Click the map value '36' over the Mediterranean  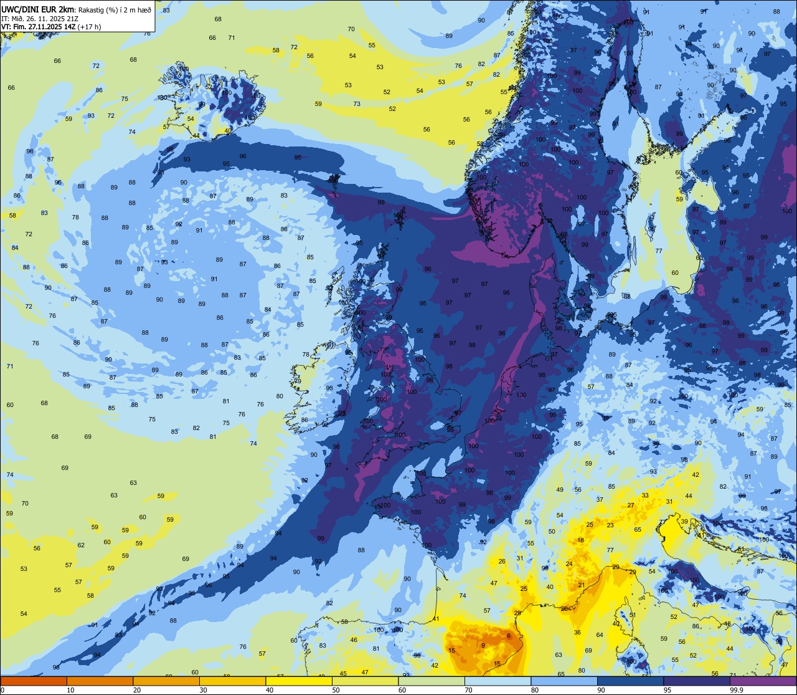click(577, 633)
